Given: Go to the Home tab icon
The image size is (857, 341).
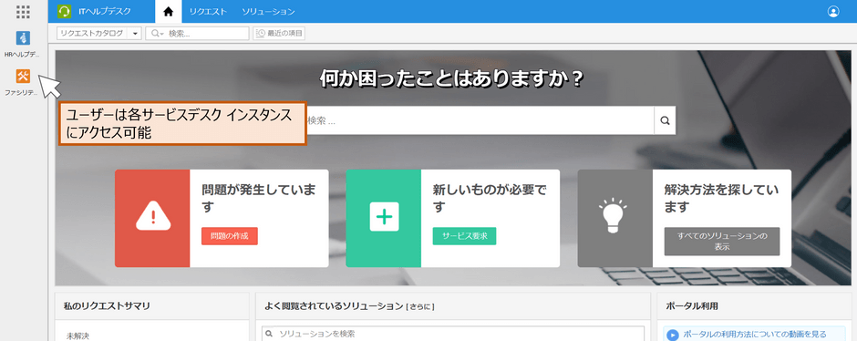Looking at the screenshot, I should tap(169, 12).
